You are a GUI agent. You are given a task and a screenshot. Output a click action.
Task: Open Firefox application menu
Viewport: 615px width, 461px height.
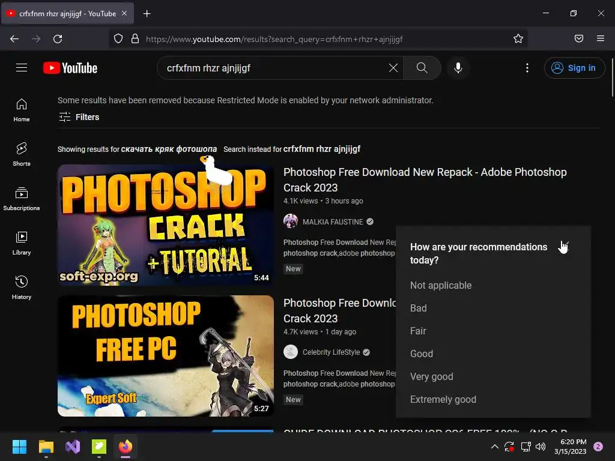click(x=601, y=38)
